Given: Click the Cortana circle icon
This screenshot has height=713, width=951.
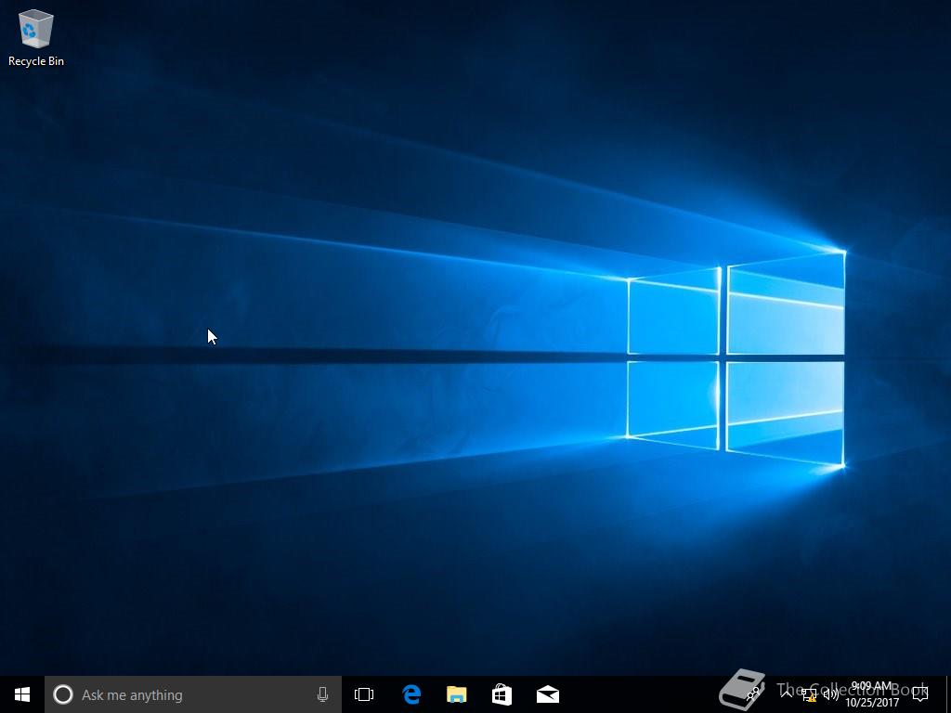Looking at the screenshot, I should [x=63, y=694].
